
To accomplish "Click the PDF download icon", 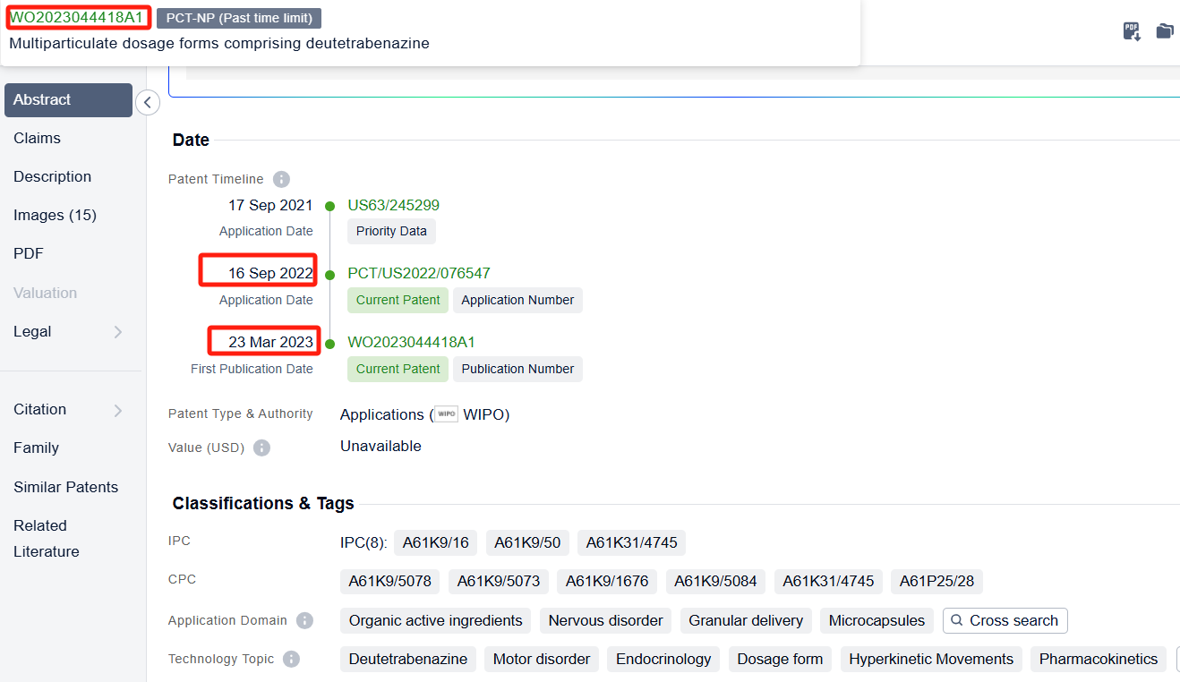I will (1132, 31).
